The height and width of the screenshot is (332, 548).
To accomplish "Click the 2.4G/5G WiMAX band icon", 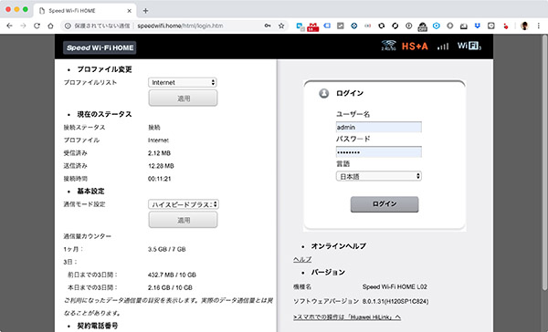I will point(388,46).
